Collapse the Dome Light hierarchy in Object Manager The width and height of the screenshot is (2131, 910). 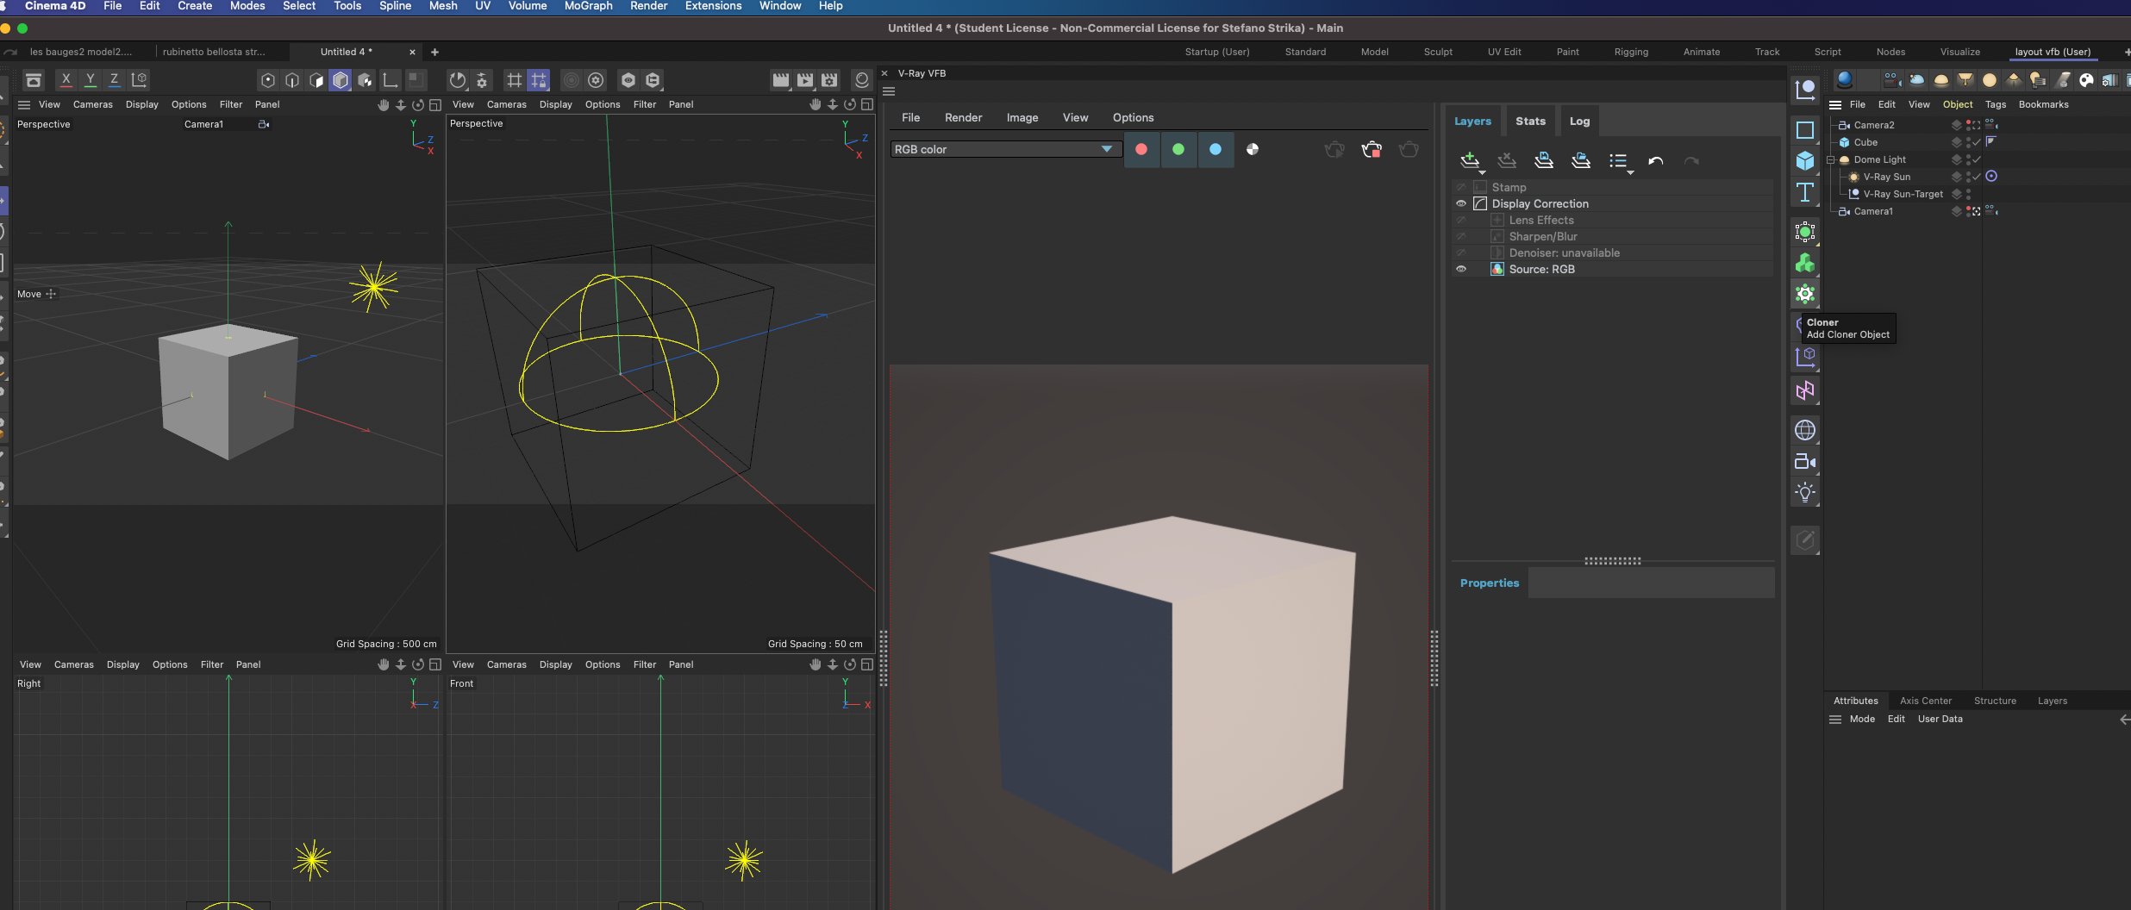tap(1830, 160)
